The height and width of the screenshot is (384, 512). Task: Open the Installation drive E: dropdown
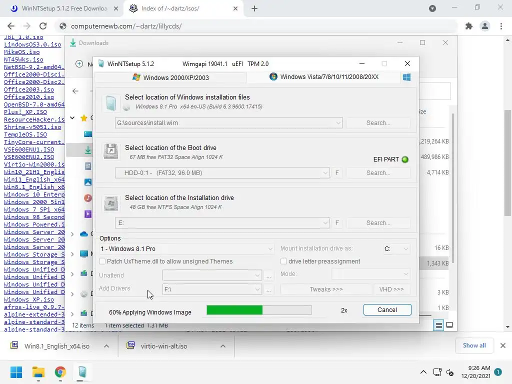coord(325,222)
